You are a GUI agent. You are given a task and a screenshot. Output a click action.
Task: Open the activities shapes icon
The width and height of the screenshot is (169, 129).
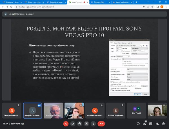click(157, 124)
